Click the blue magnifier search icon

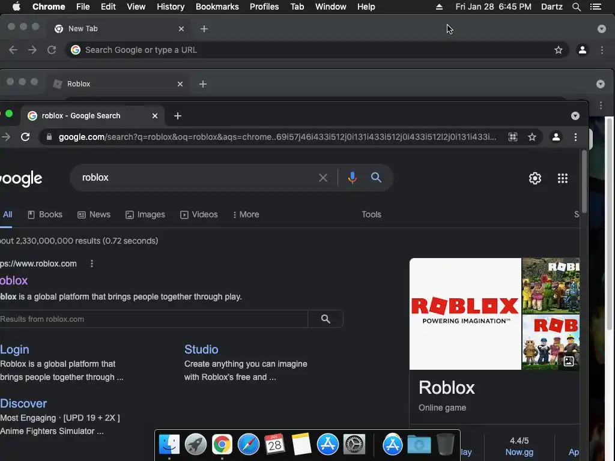[376, 178]
